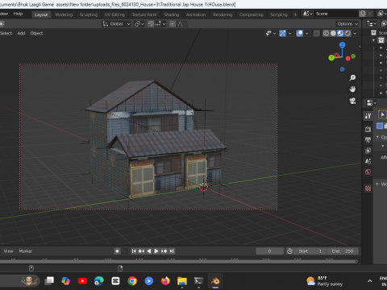The width and height of the screenshot is (387, 290).
Task: Open outliner display mode dropdown
Action: (372, 24)
